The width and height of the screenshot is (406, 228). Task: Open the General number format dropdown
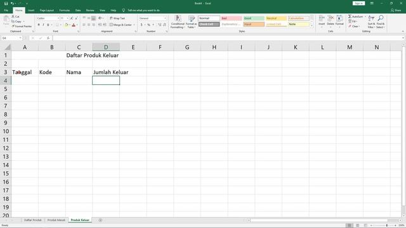(165, 18)
